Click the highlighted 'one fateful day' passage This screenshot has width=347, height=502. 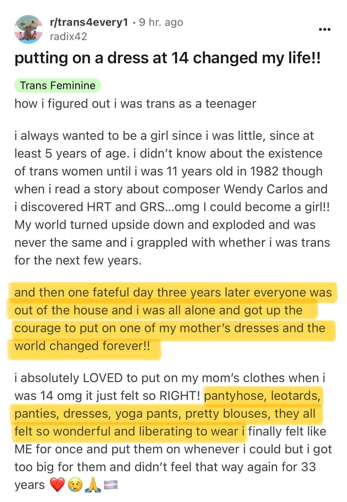pyautogui.click(x=172, y=319)
